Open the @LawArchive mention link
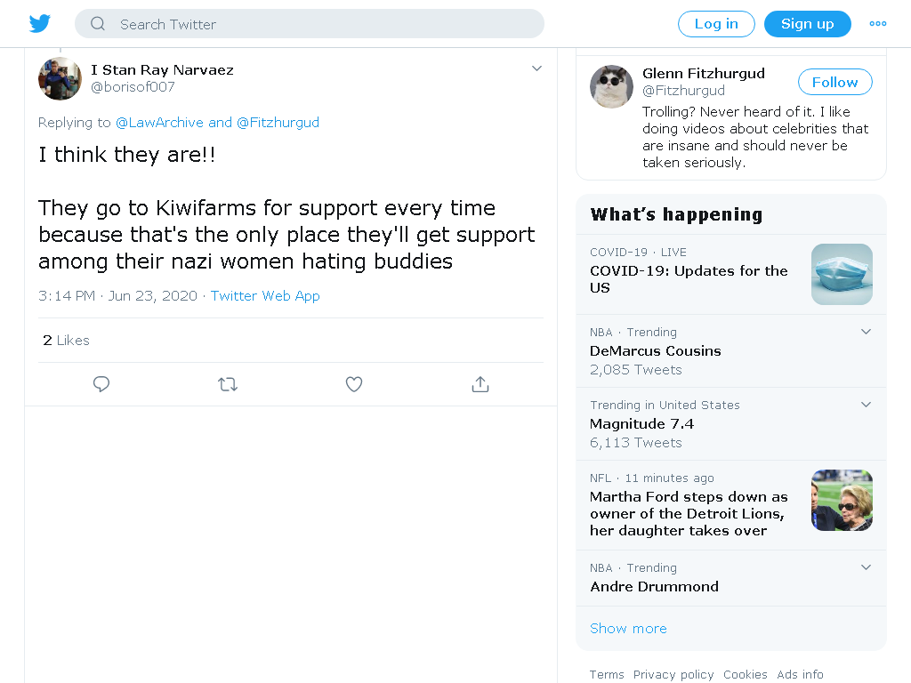Screen dimensions: 911x683 coord(159,123)
